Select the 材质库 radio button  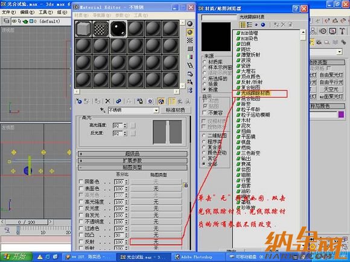click(x=204, y=61)
